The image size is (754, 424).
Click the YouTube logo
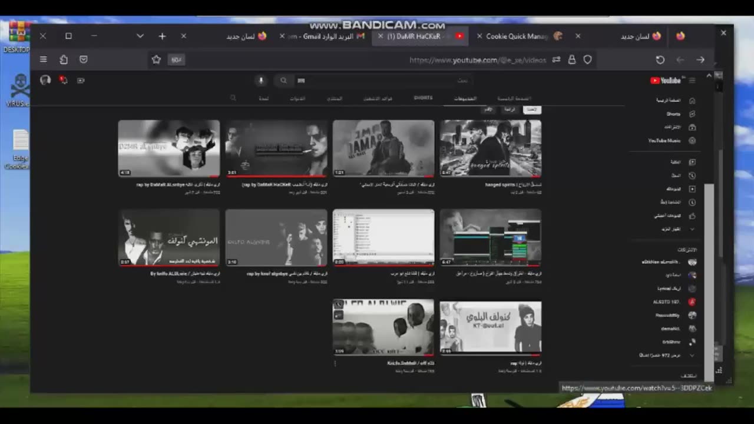pos(666,81)
